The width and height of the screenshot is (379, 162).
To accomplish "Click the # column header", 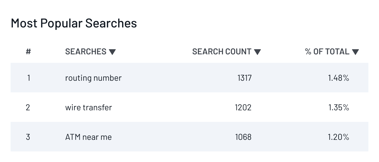I will [x=28, y=51].
